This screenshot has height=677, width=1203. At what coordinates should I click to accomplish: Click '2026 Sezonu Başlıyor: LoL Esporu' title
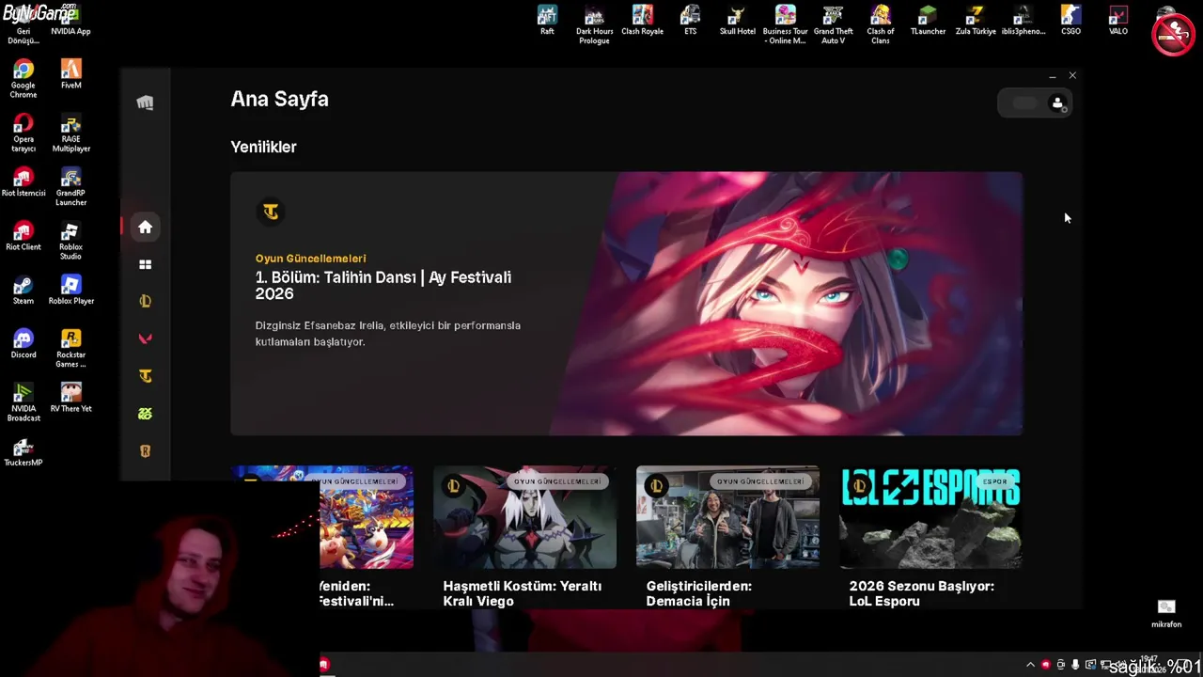pyautogui.click(x=922, y=593)
